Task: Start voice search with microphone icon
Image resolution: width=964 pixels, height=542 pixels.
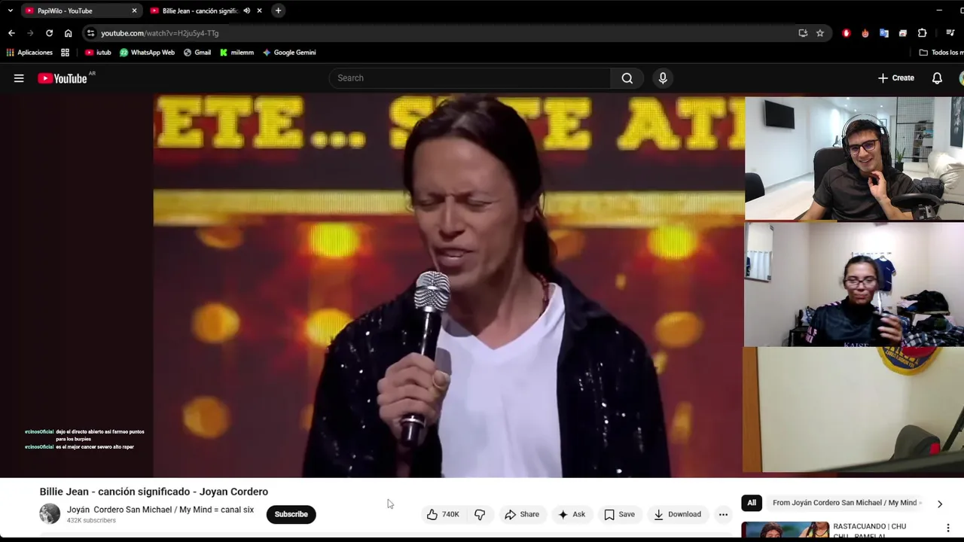Action: [663, 78]
